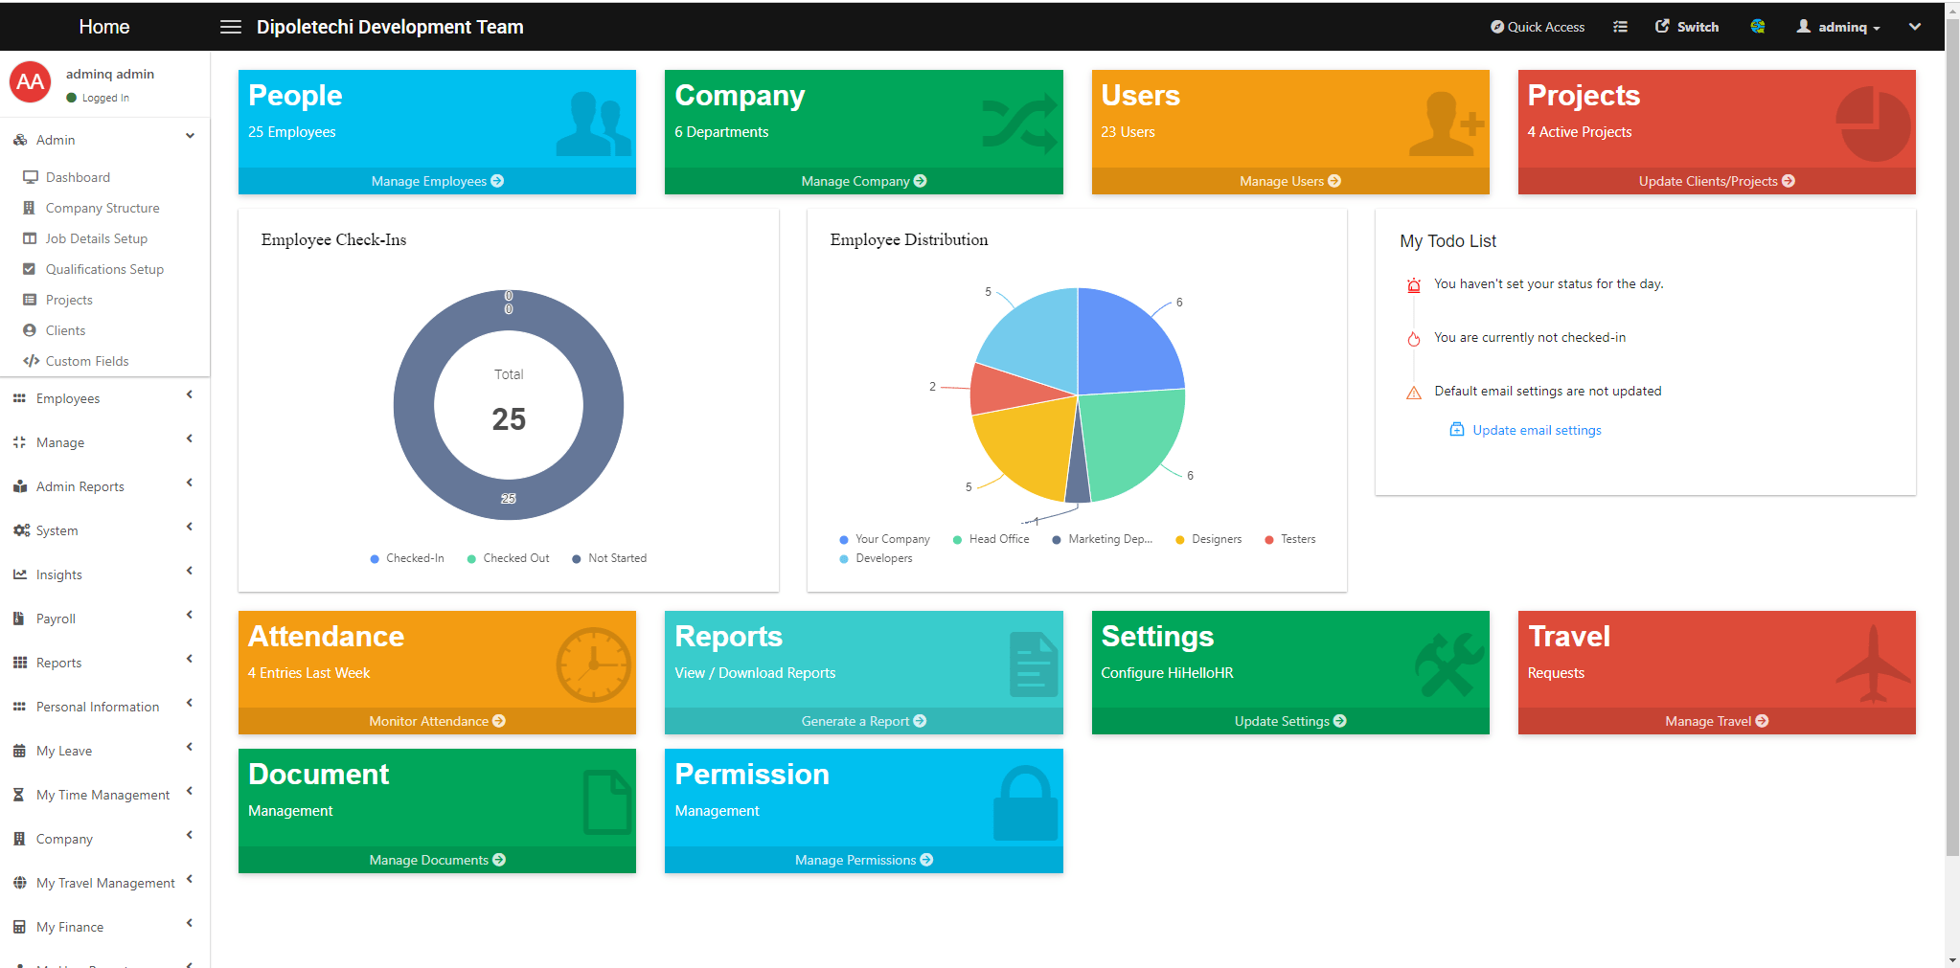1960x968 pixels.
Task: Click the Company card shuffle icon
Action: 1019,124
